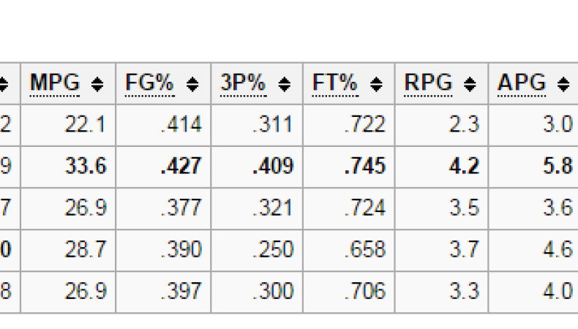The height and width of the screenshot is (329, 578).
Task: Click the sort arrows beside MPG
Action: [97, 85]
